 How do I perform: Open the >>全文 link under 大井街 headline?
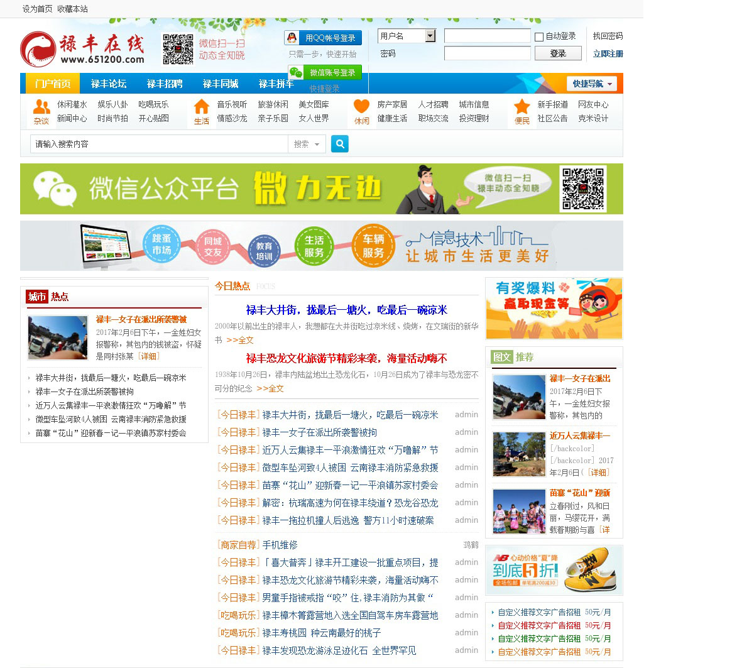click(x=240, y=340)
